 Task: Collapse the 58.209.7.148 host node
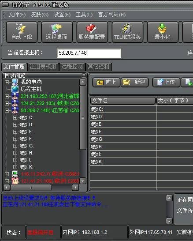(7, 110)
